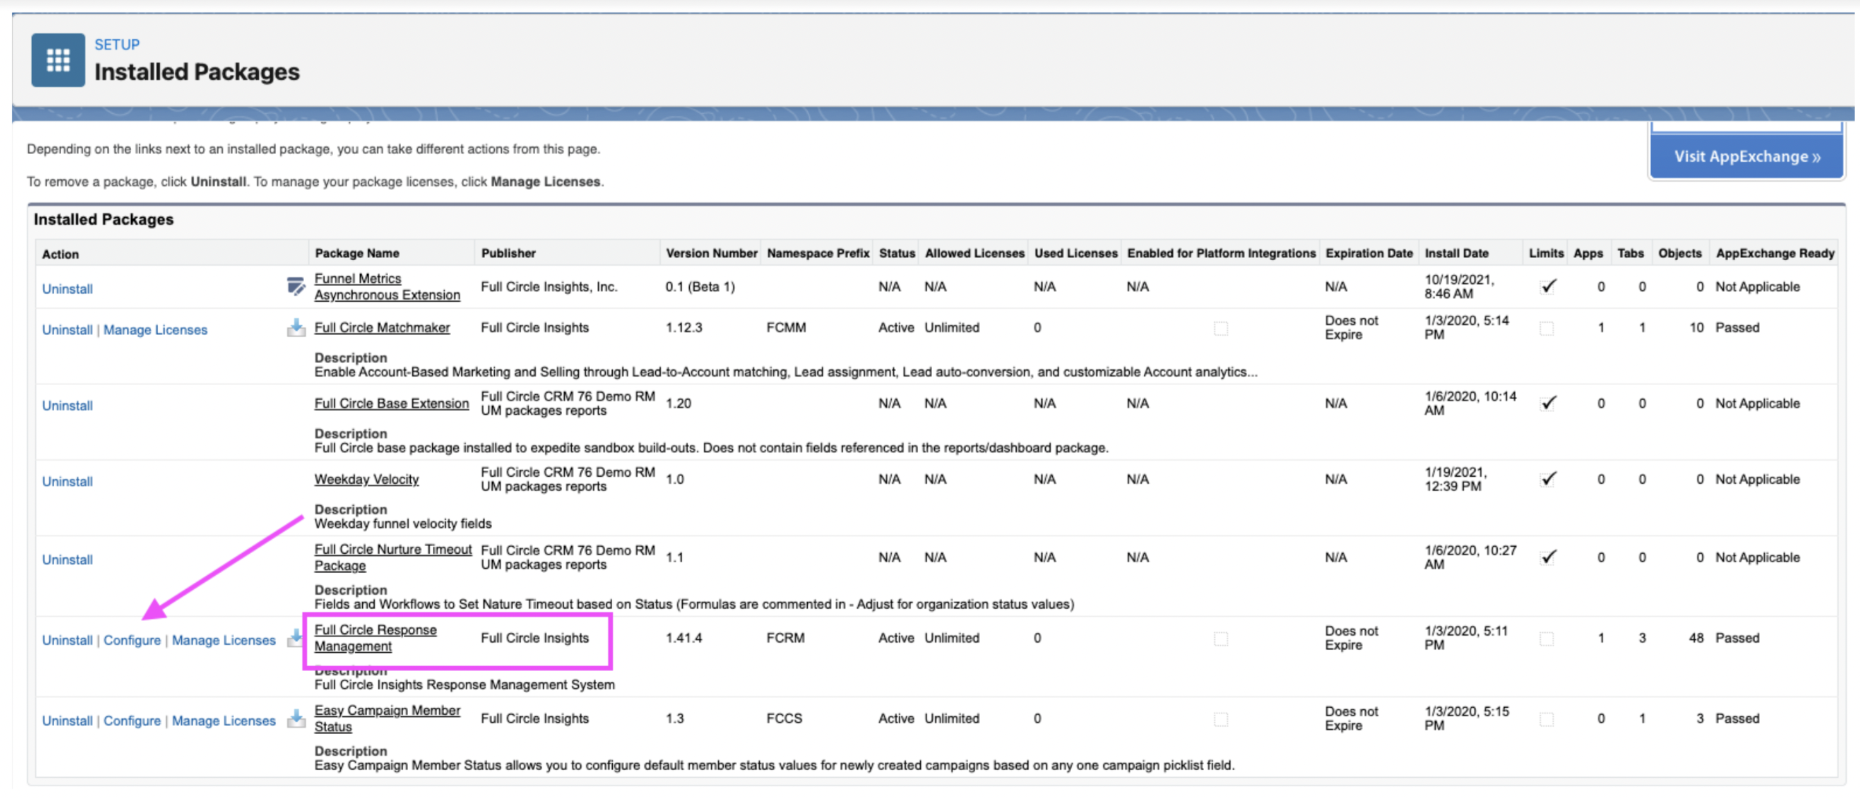The height and width of the screenshot is (798, 1860).
Task: Open the Visit AppExchange button
Action: click(x=1747, y=157)
